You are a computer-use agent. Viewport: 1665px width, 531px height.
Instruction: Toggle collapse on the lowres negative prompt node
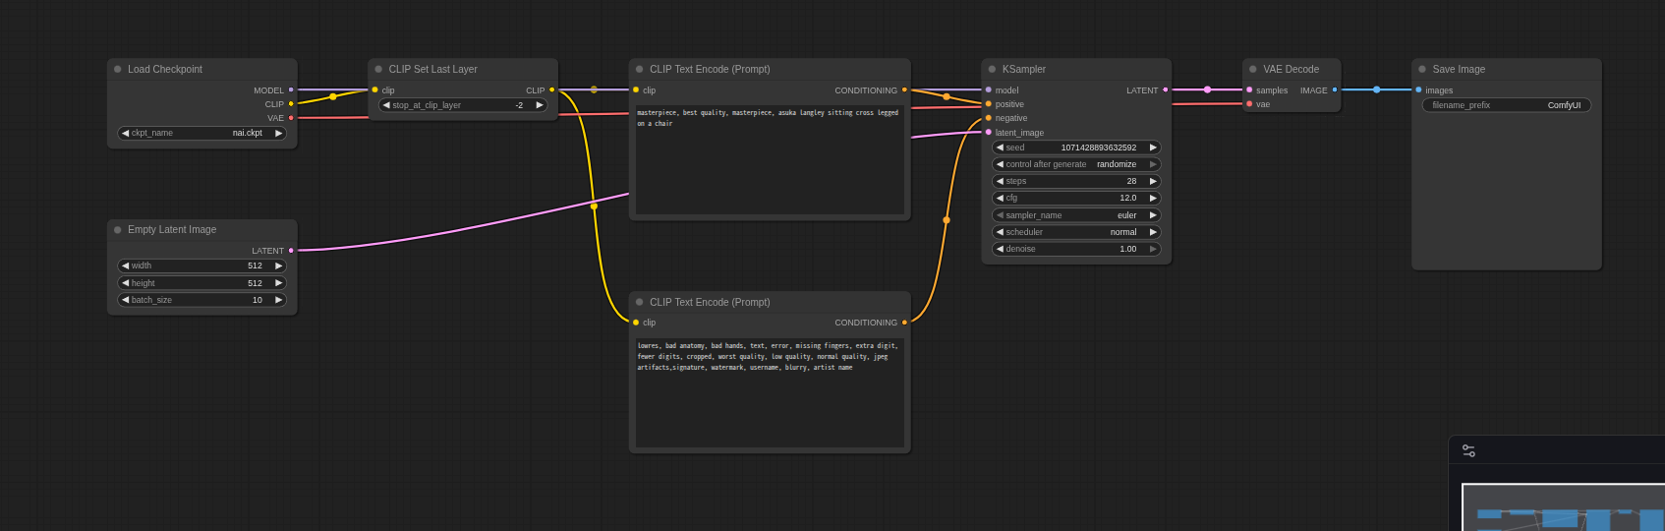pos(639,302)
